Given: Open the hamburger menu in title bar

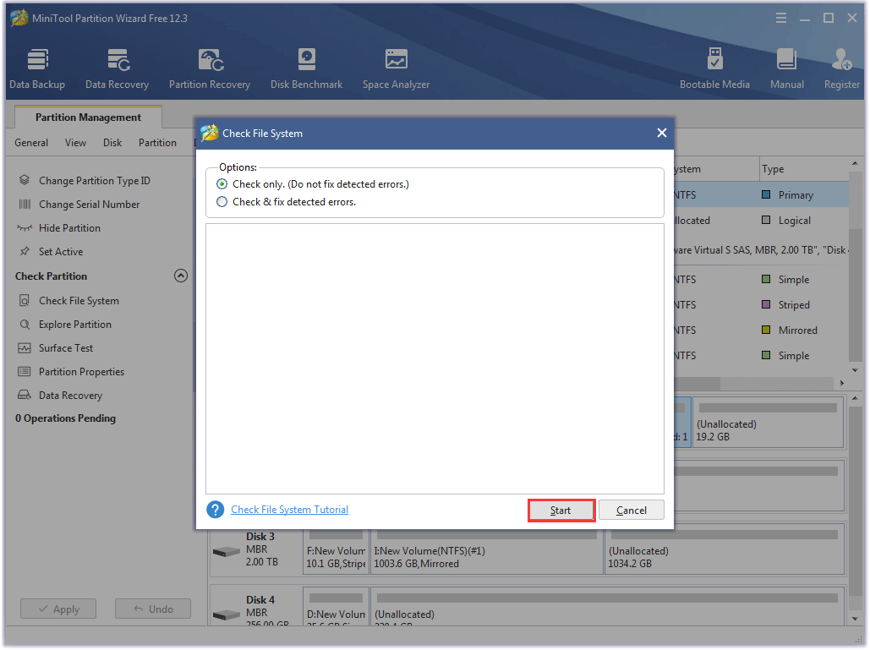Looking at the screenshot, I should 780,19.
